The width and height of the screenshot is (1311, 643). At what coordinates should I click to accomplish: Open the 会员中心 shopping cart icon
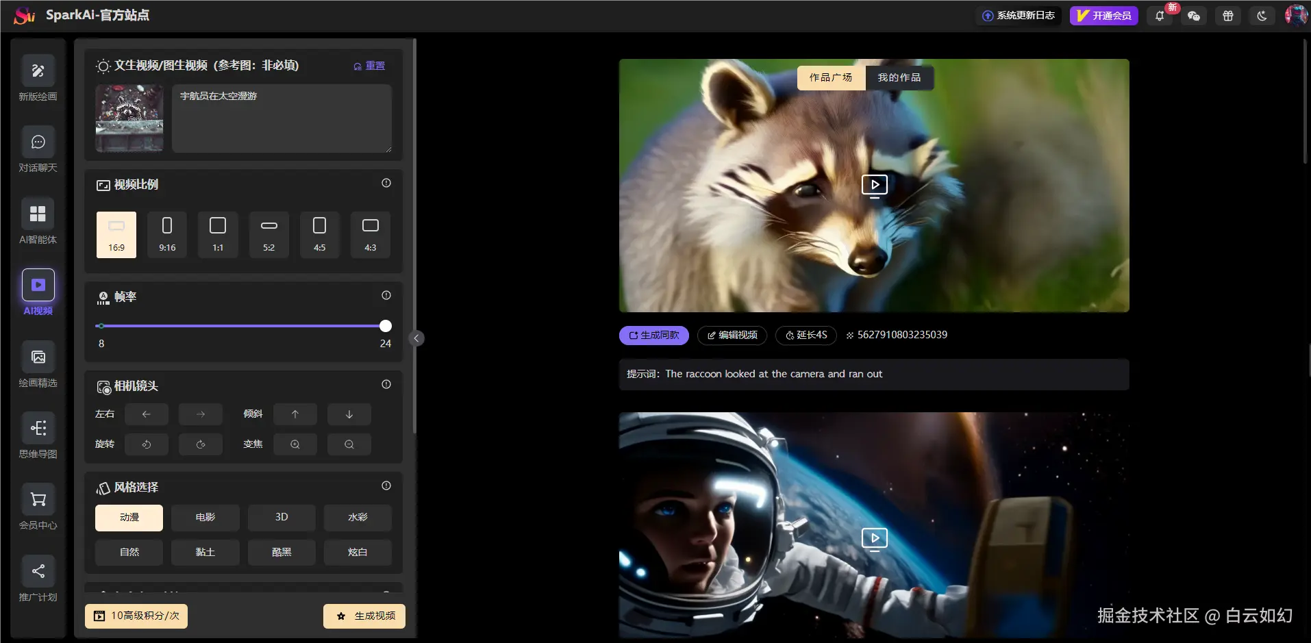tap(38, 500)
